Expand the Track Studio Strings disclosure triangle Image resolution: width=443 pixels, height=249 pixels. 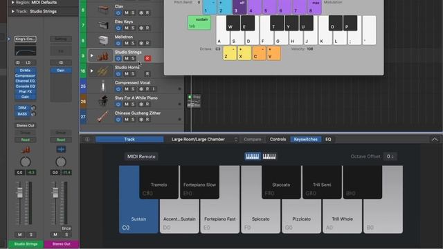(x=12, y=11)
